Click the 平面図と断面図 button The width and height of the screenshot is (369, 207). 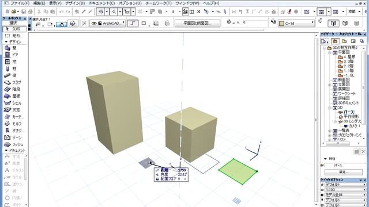pos(197,23)
